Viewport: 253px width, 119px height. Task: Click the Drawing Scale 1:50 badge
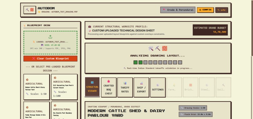pos(193,108)
